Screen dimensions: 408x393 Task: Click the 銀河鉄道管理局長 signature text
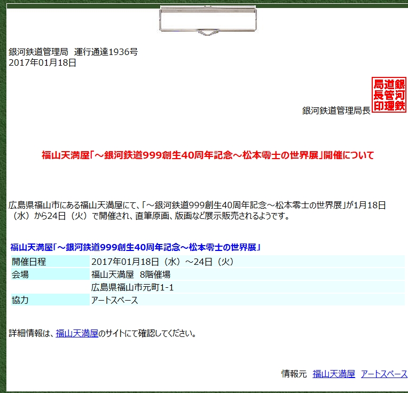336,111
